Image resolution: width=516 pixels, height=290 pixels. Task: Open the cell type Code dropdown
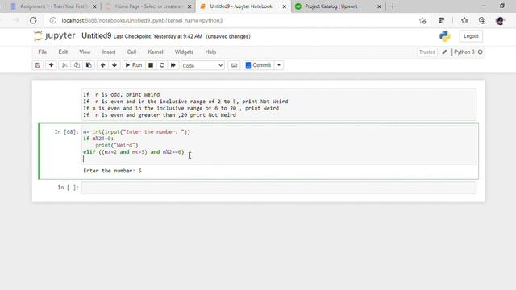pyautogui.click(x=202, y=65)
